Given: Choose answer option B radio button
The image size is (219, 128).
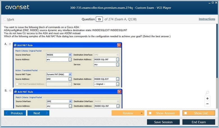Looking at the screenshot, I should 10,91.
